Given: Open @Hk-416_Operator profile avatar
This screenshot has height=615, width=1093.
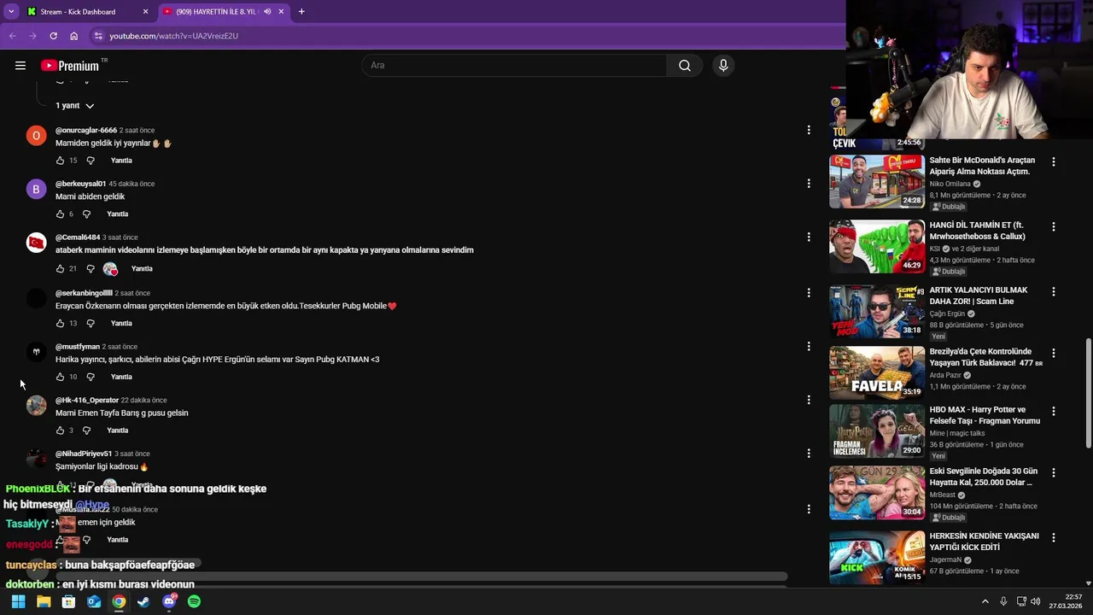Looking at the screenshot, I should point(36,405).
